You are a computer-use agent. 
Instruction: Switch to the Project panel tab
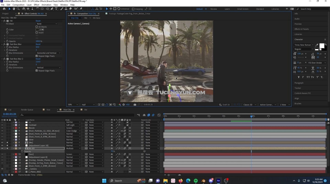pyautogui.click(x=5, y=13)
